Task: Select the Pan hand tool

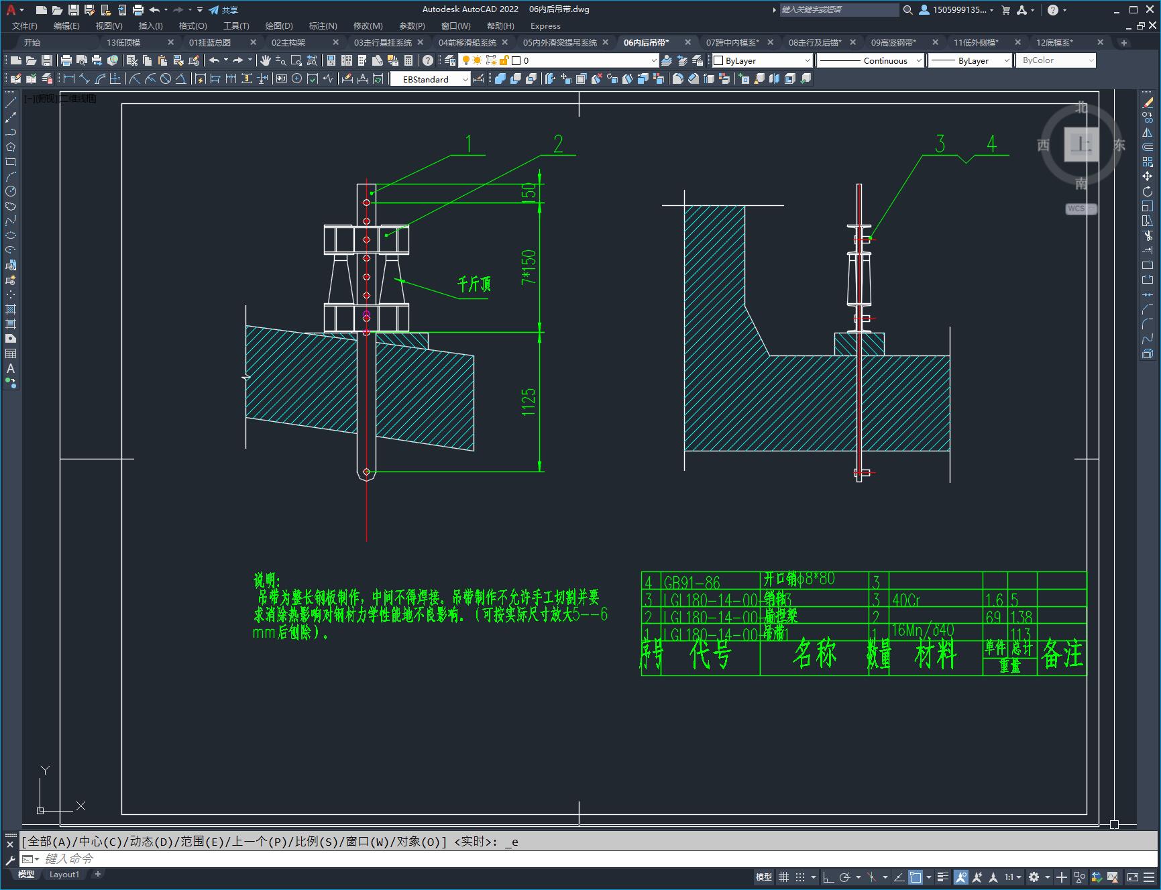Action: (x=266, y=60)
